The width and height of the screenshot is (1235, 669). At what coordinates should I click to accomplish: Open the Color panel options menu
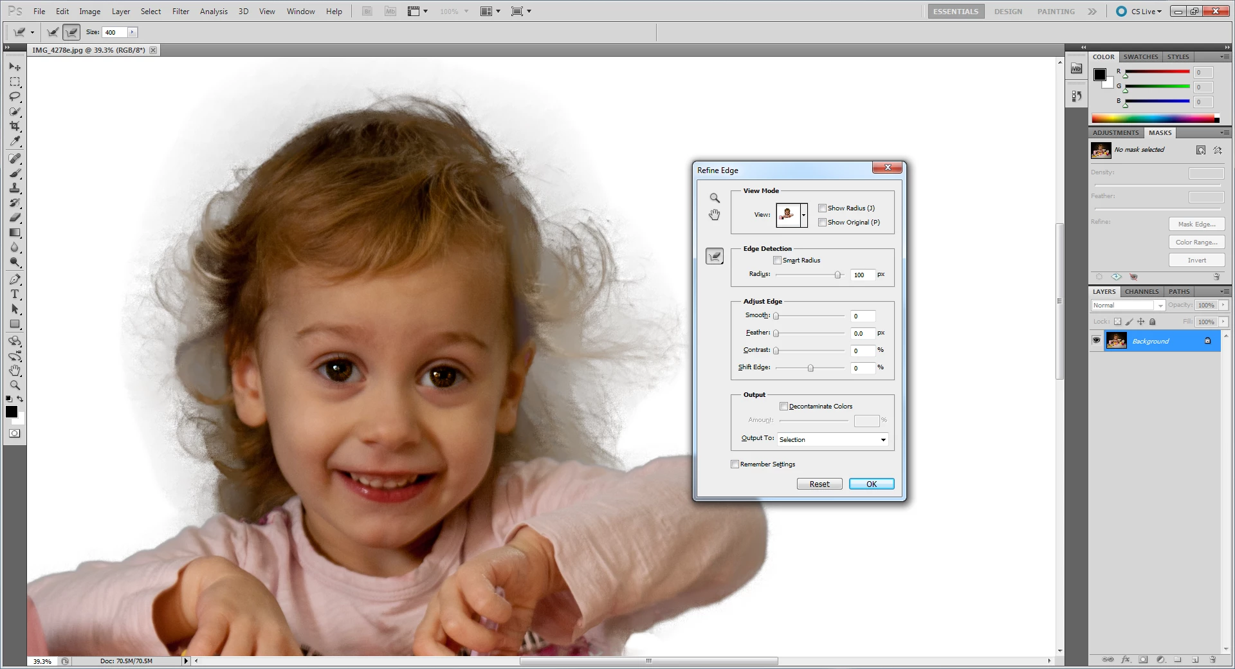[1225, 57]
